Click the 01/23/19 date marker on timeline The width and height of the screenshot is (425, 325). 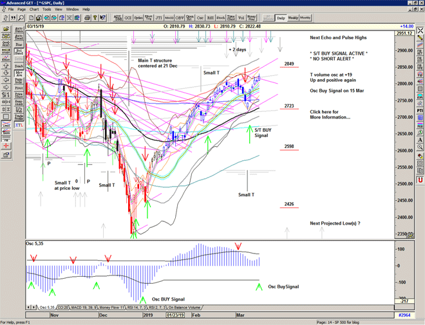tap(175, 315)
